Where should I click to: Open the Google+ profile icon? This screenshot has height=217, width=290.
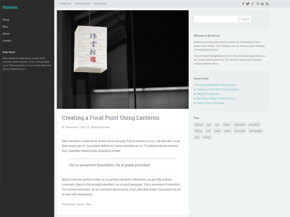click(253, 4)
